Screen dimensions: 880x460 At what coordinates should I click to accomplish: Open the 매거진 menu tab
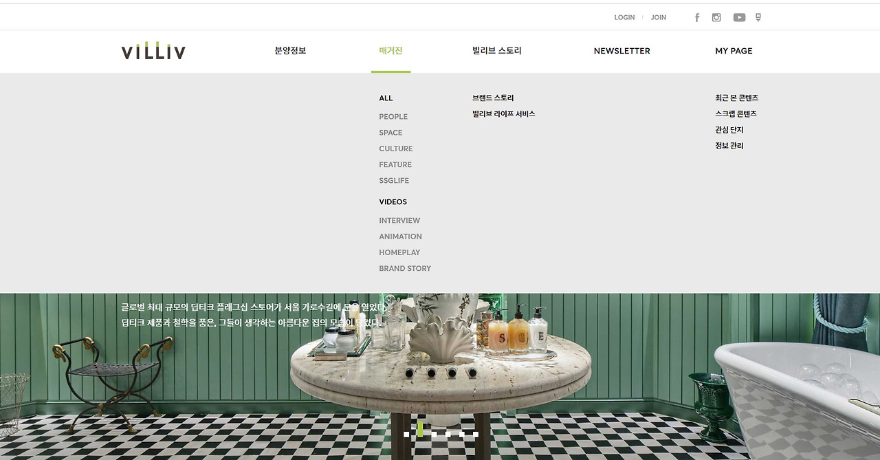pos(390,51)
